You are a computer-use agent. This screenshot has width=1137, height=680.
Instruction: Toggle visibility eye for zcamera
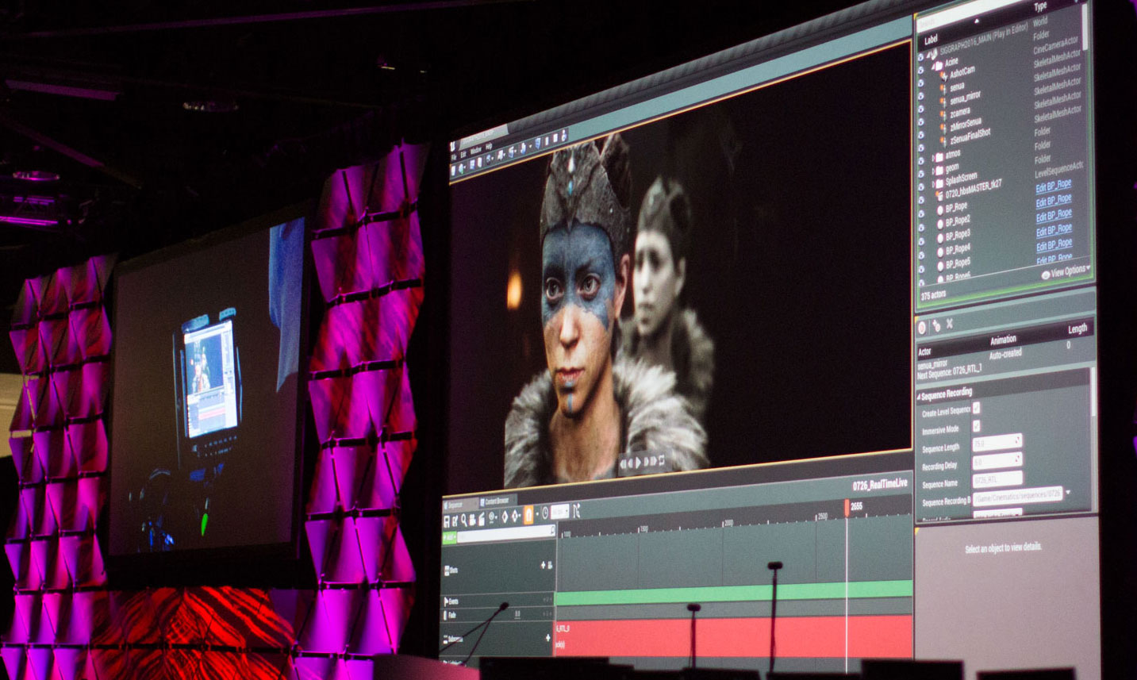921,122
